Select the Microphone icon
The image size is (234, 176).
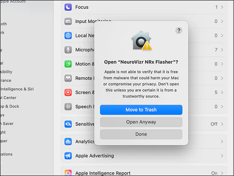coord(68,50)
